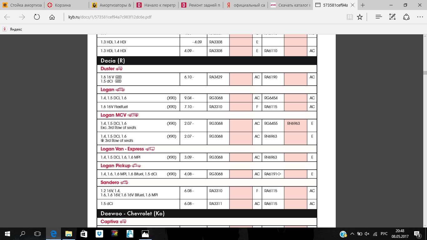Switch to the Стойка амортиза tab

click(23, 5)
